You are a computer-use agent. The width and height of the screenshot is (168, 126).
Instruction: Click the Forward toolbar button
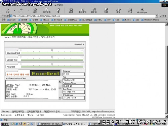[21, 11]
